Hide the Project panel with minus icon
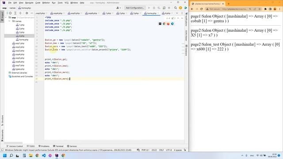The height and width of the screenshot is (159, 283). (32, 13)
